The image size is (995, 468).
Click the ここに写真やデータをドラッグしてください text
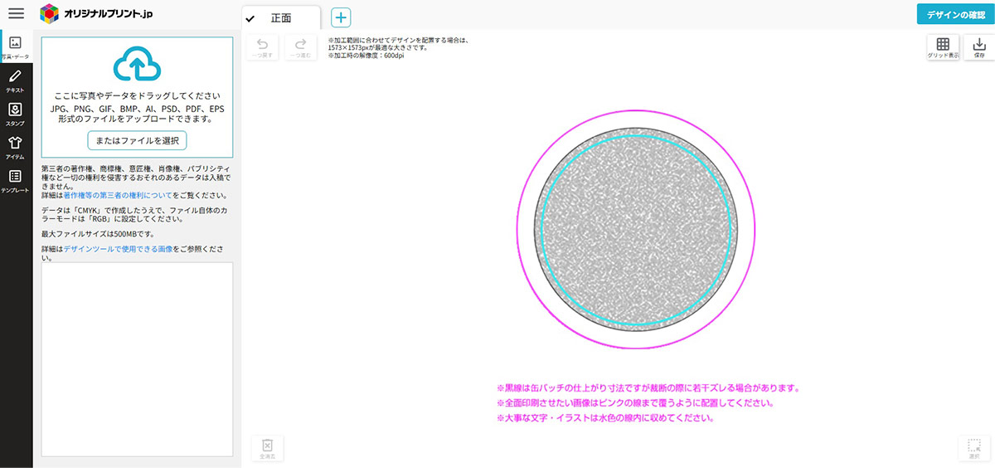(x=137, y=96)
